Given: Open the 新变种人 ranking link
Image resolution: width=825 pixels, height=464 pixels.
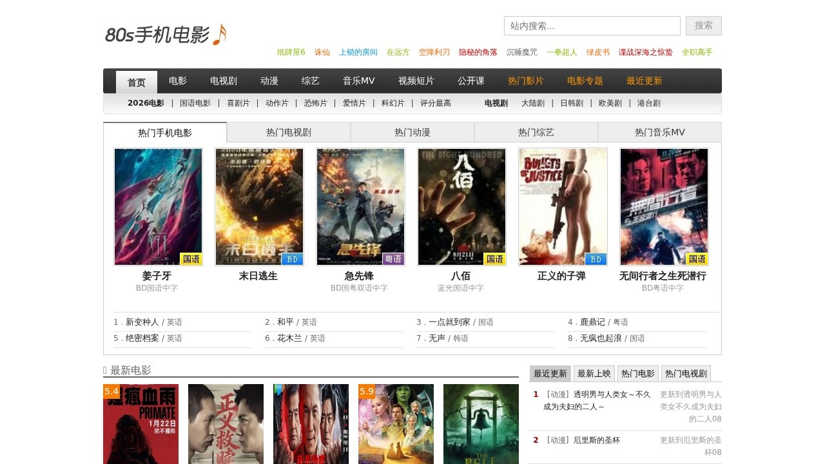Looking at the screenshot, I should [x=142, y=322].
